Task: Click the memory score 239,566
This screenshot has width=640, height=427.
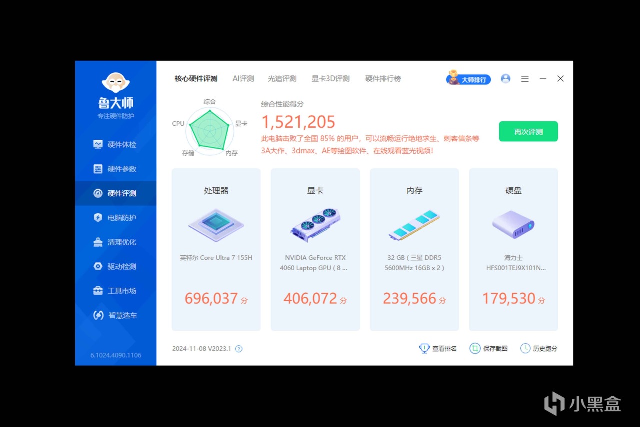Action: click(410, 298)
